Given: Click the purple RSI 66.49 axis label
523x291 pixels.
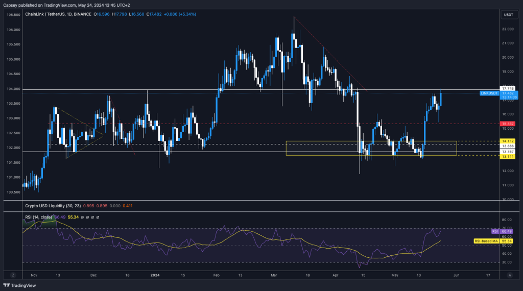Looking at the screenshot, I should tap(502, 231).
